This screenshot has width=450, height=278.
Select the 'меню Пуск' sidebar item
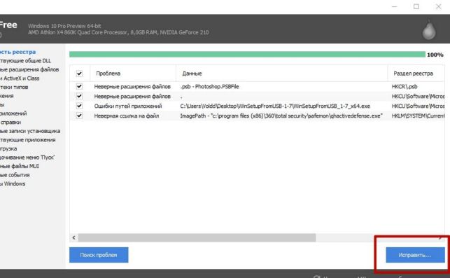tap(27, 158)
